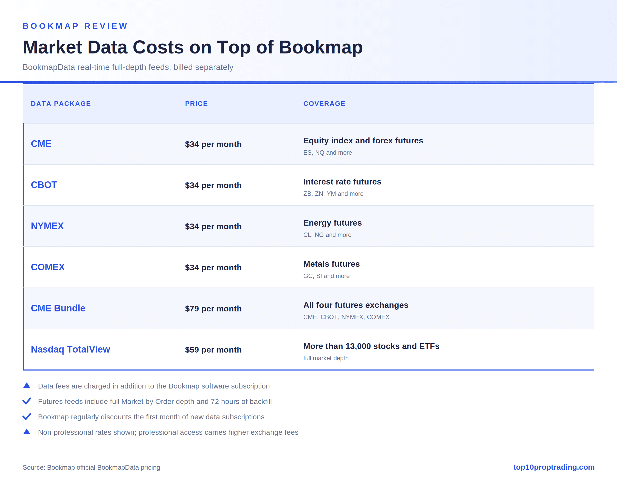Click 'CL, NG and more' detail
The height and width of the screenshot is (481, 617).
328,235
